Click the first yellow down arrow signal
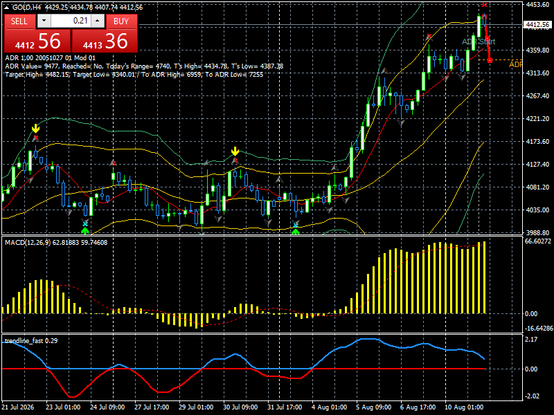 point(36,129)
